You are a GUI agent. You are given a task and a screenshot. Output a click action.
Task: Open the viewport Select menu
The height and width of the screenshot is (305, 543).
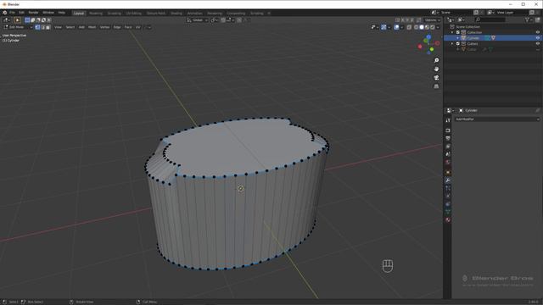70,27
